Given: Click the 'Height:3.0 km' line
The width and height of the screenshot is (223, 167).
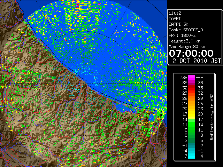Looking at the screenshot, I should [x=184, y=41].
